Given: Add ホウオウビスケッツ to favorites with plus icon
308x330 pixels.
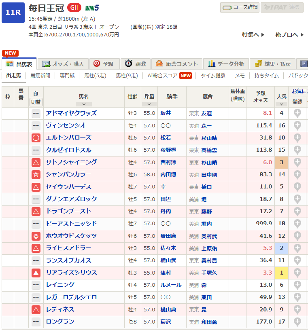Looking at the screenshot, I should [297, 236].
